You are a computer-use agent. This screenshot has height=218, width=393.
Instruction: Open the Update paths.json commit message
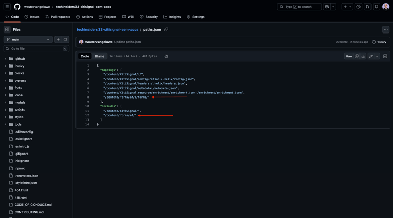pos(127,42)
